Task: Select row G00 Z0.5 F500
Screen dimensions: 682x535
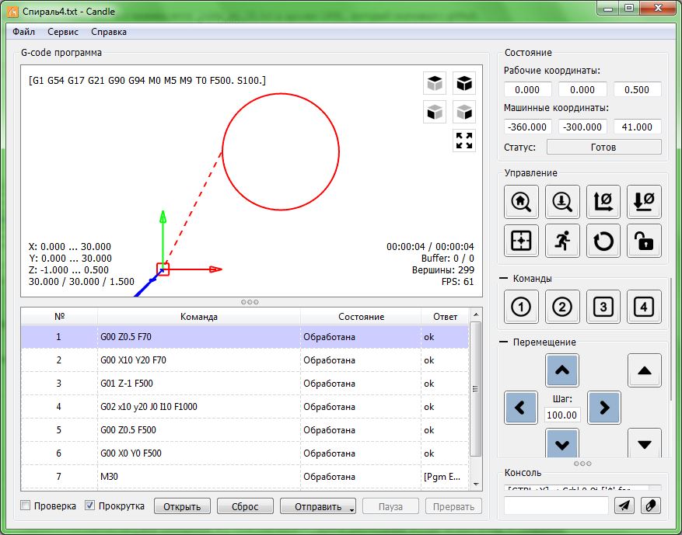Action: click(245, 430)
